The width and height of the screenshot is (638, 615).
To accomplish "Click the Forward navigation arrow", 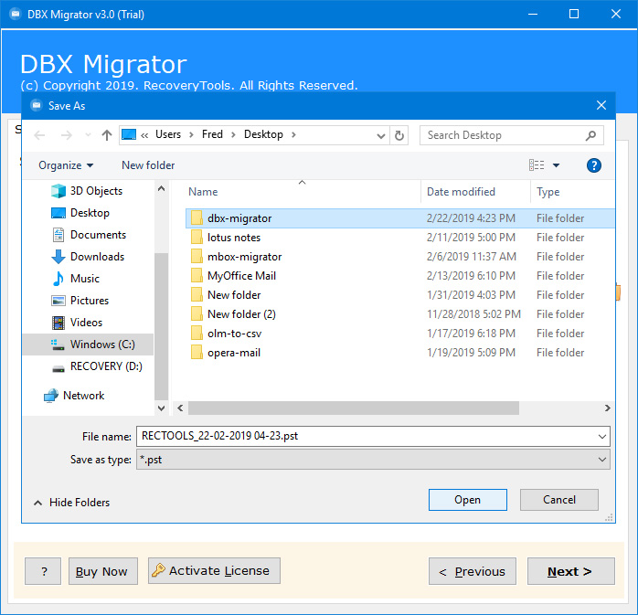I will 67,135.
